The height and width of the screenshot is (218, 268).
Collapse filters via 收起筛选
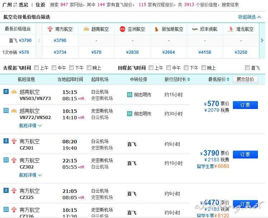coord(249,17)
